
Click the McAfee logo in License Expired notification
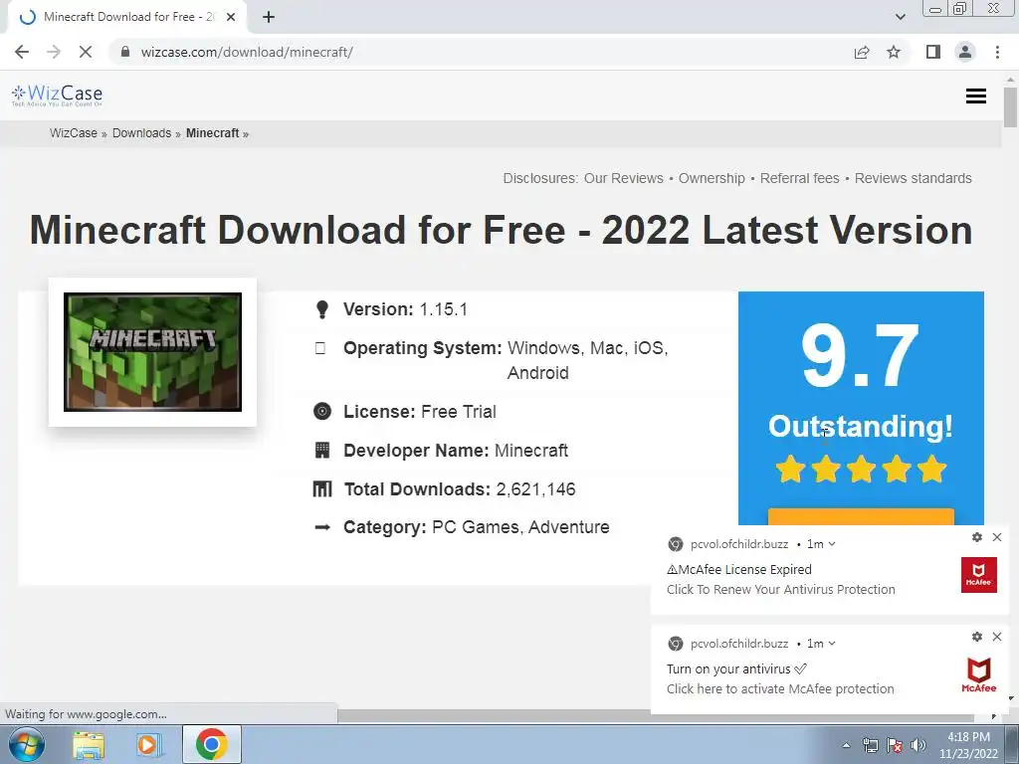coord(979,575)
